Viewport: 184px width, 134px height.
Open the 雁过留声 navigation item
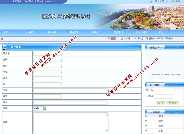(x=74, y=32)
